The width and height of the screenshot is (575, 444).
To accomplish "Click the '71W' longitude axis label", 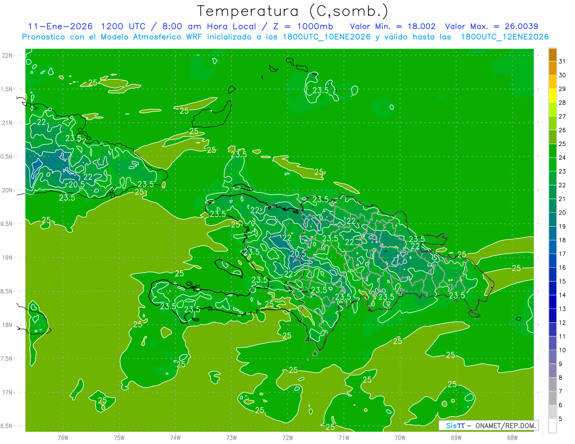I will coord(344,437).
